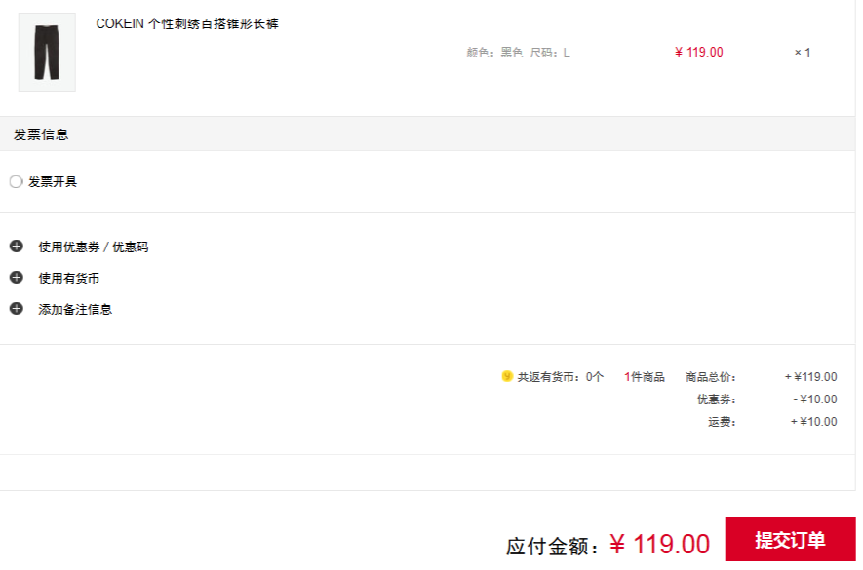Click the 发票开具 label text
The width and height of the screenshot is (863, 570).
53,182
